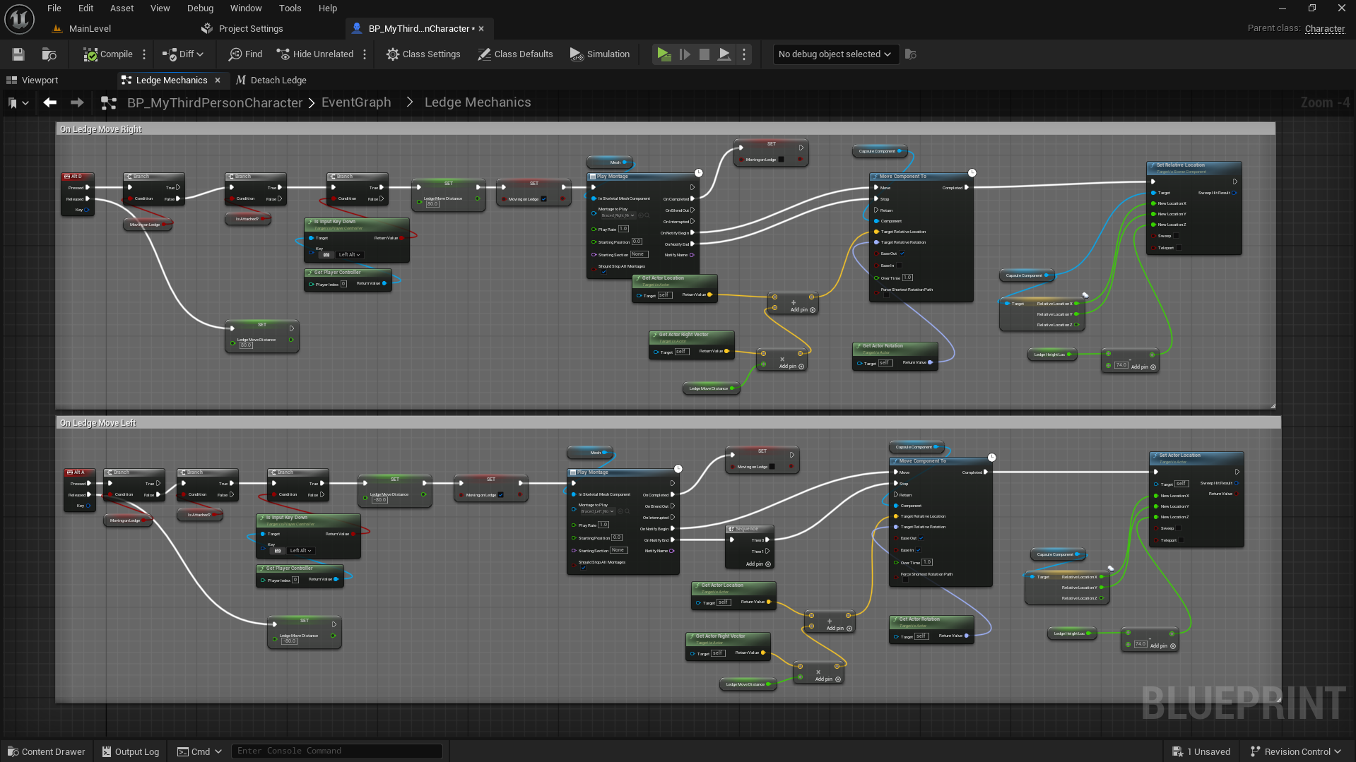Switch to the Detach Ledge tab
Image resolution: width=1356 pixels, height=762 pixels.
(271, 81)
